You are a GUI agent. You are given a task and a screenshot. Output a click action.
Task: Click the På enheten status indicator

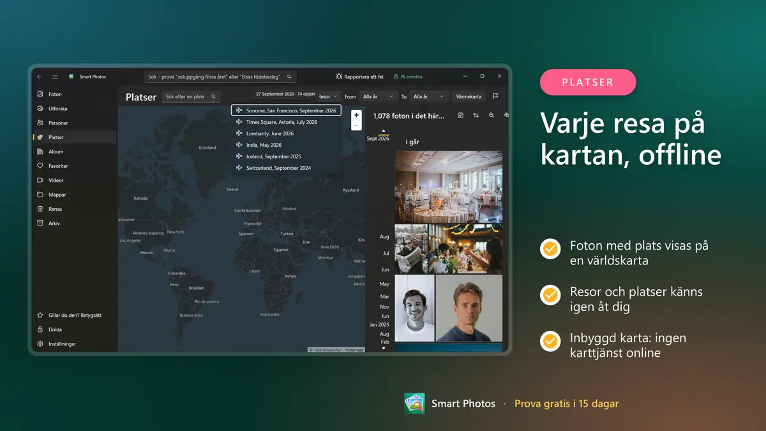408,77
